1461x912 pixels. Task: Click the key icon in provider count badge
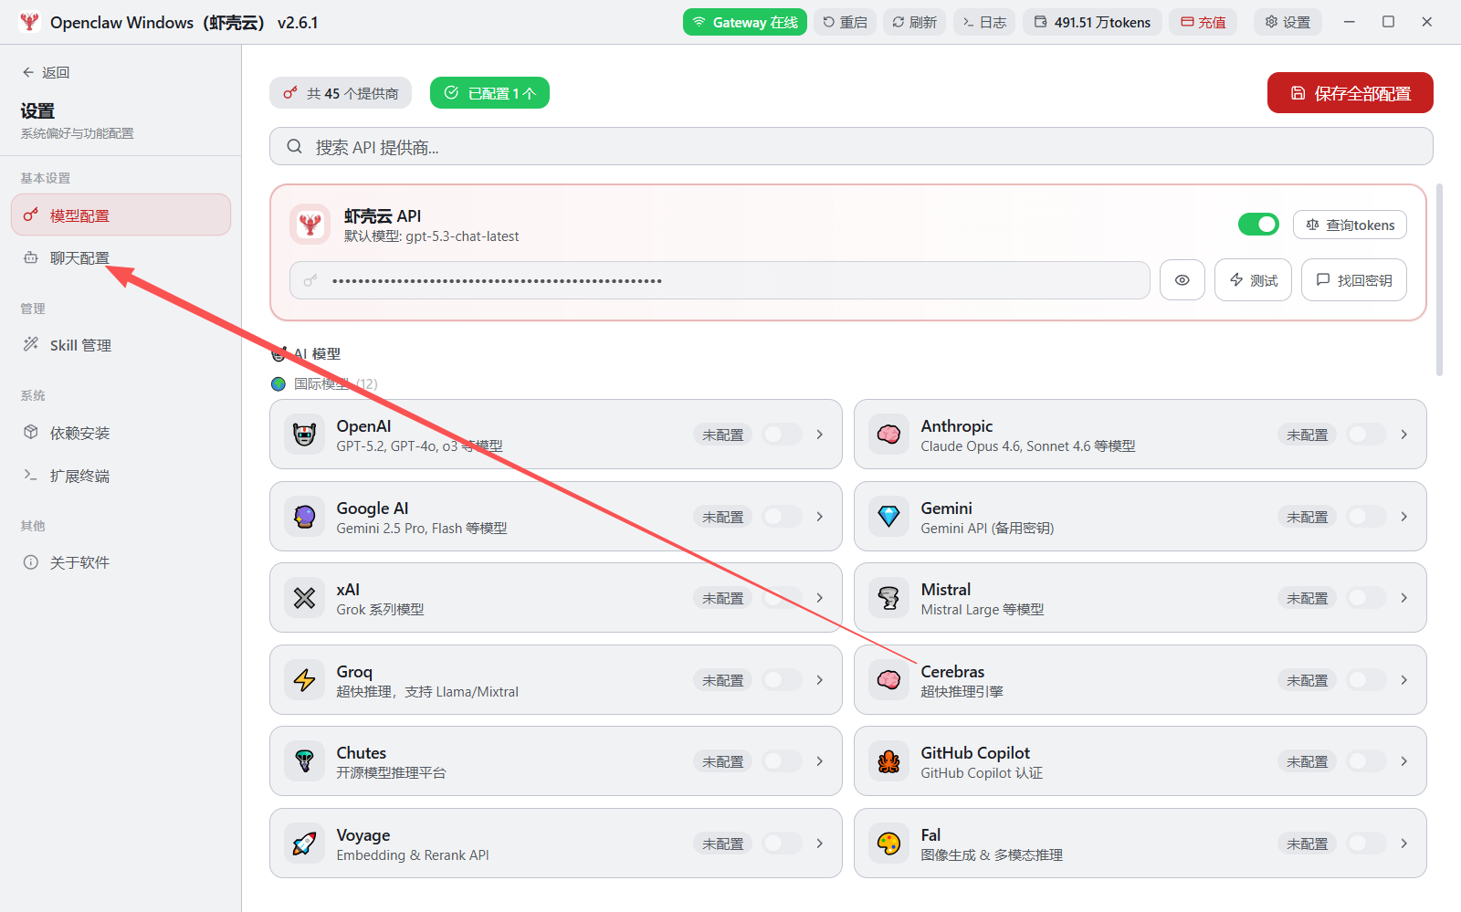click(x=290, y=93)
